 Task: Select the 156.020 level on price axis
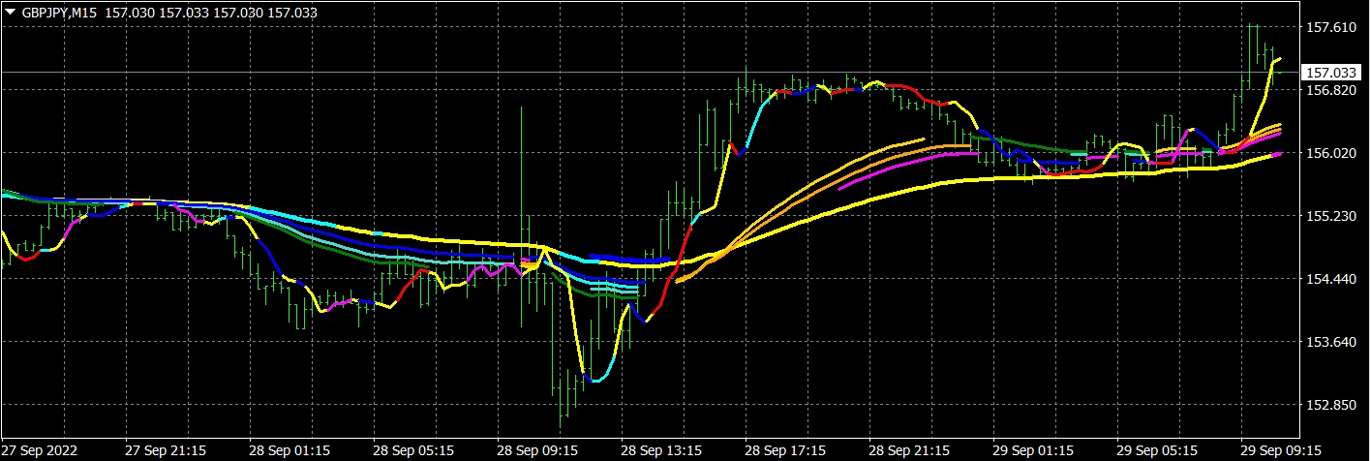1331,153
